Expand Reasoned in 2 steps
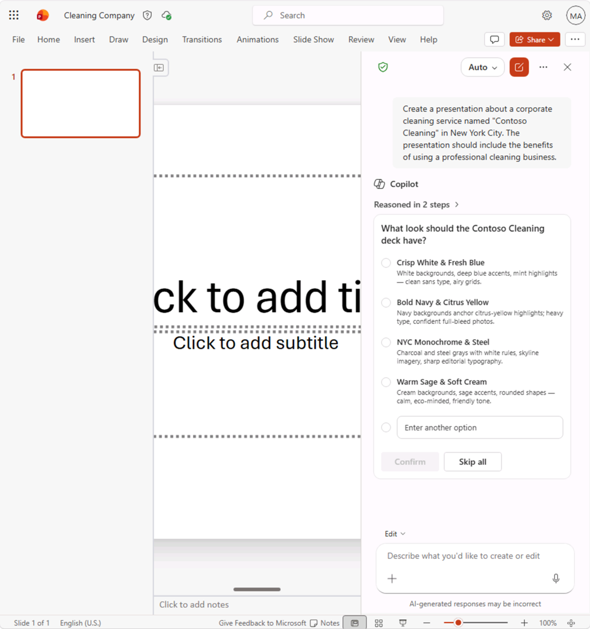Screen dimensions: 590x629 coord(417,205)
